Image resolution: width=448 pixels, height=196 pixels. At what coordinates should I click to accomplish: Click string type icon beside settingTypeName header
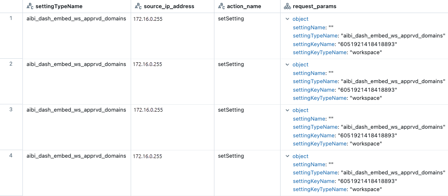(30, 7)
